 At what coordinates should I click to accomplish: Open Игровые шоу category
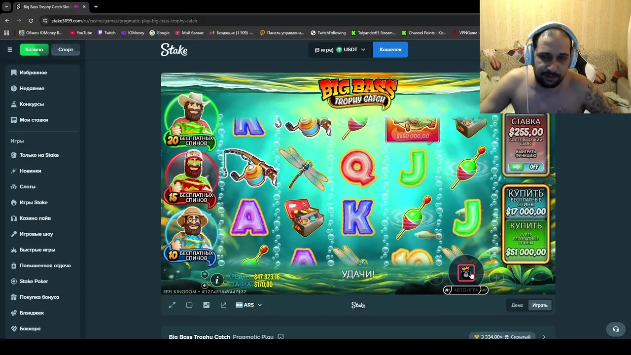43,234
